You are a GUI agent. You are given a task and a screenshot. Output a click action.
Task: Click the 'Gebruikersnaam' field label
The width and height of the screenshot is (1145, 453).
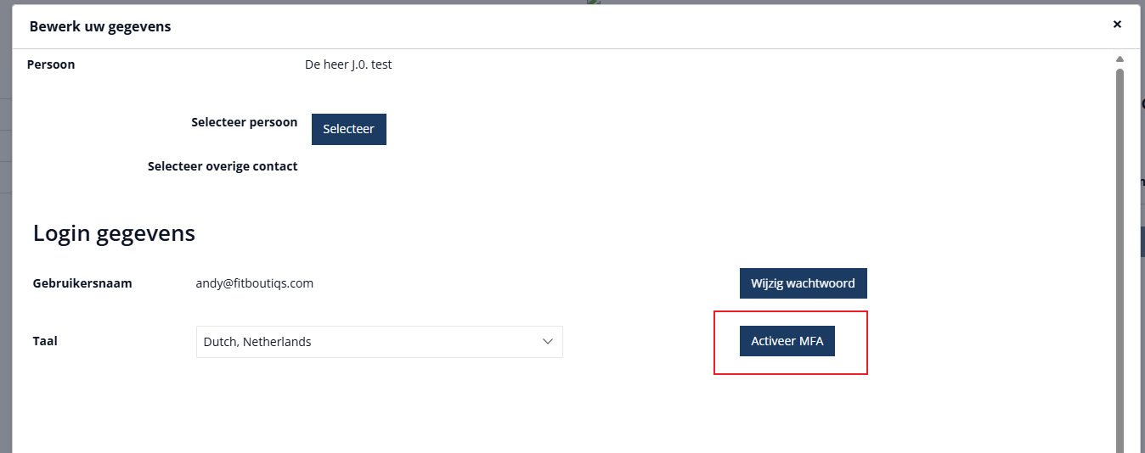pos(82,283)
